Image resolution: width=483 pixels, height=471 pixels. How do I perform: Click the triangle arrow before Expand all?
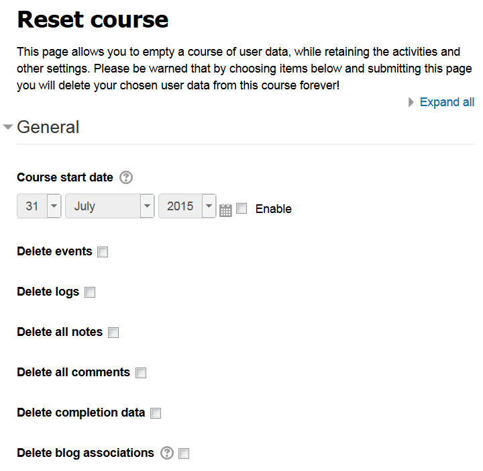411,102
